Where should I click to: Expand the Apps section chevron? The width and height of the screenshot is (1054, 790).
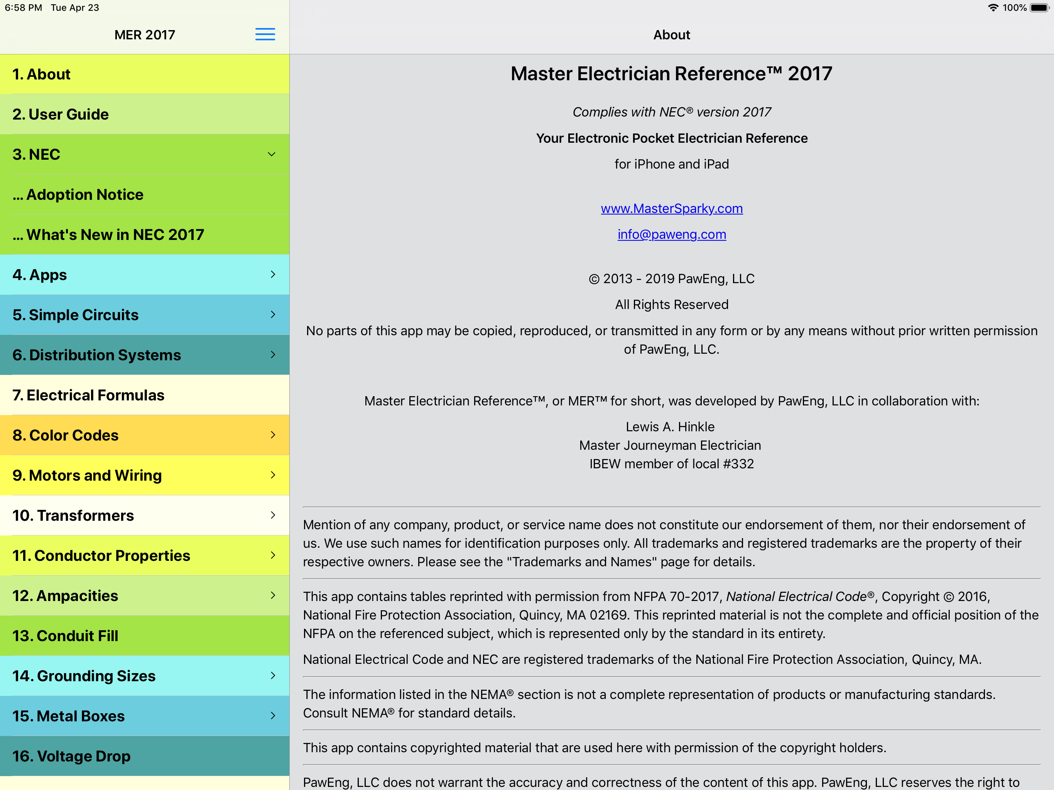pyautogui.click(x=272, y=274)
